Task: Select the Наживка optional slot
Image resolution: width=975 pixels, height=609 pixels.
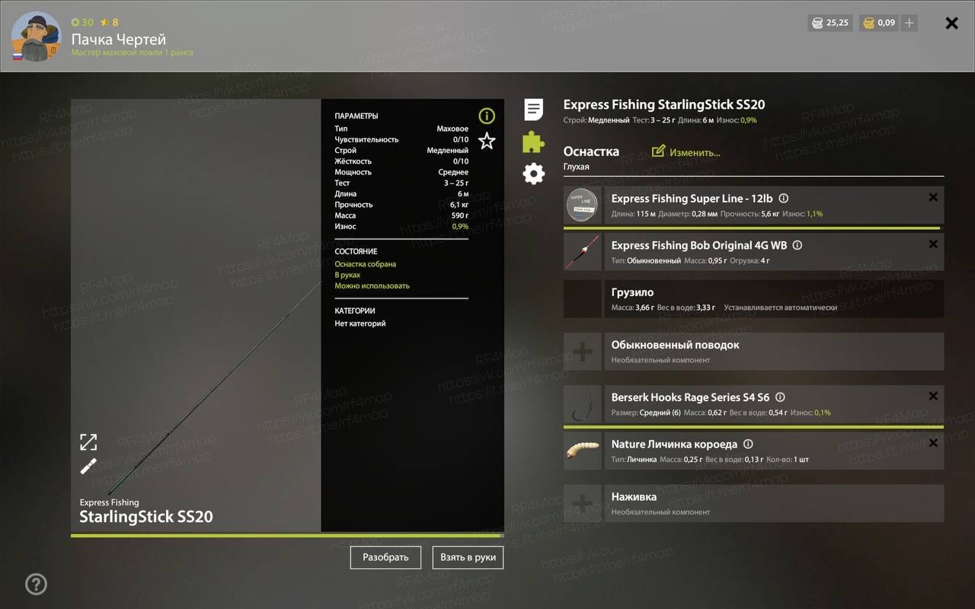Action: tap(753, 503)
